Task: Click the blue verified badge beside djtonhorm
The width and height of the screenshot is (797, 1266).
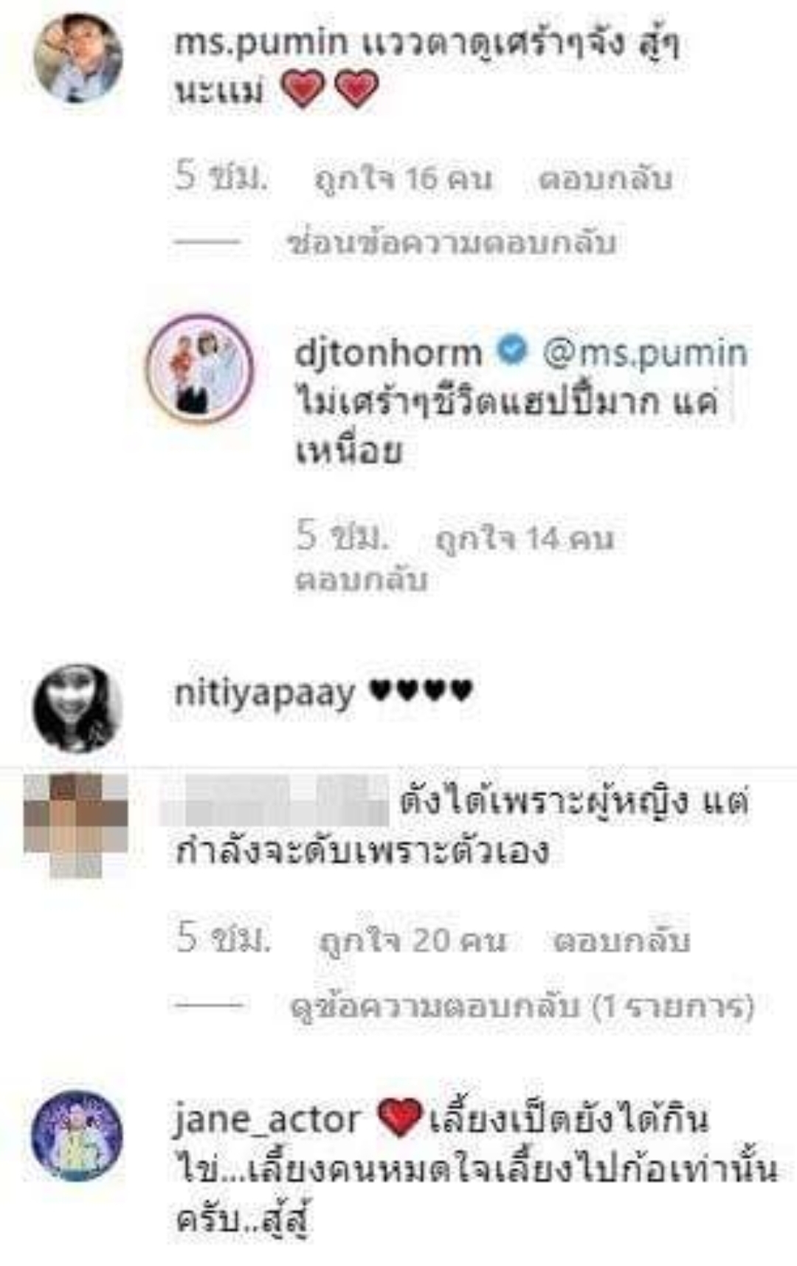Action: click(x=511, y=350)
